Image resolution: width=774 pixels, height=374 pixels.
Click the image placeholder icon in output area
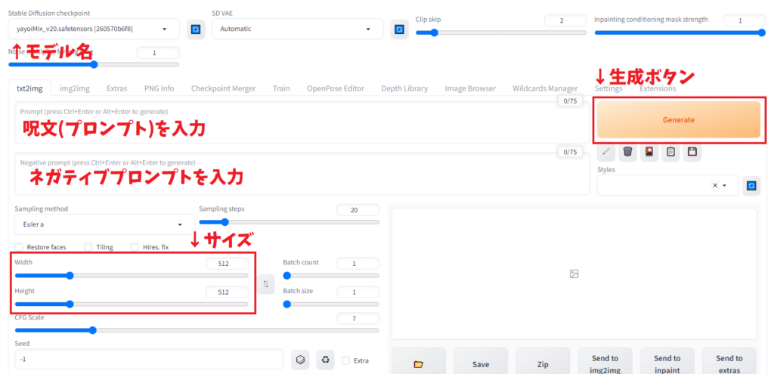pos(574,274)
